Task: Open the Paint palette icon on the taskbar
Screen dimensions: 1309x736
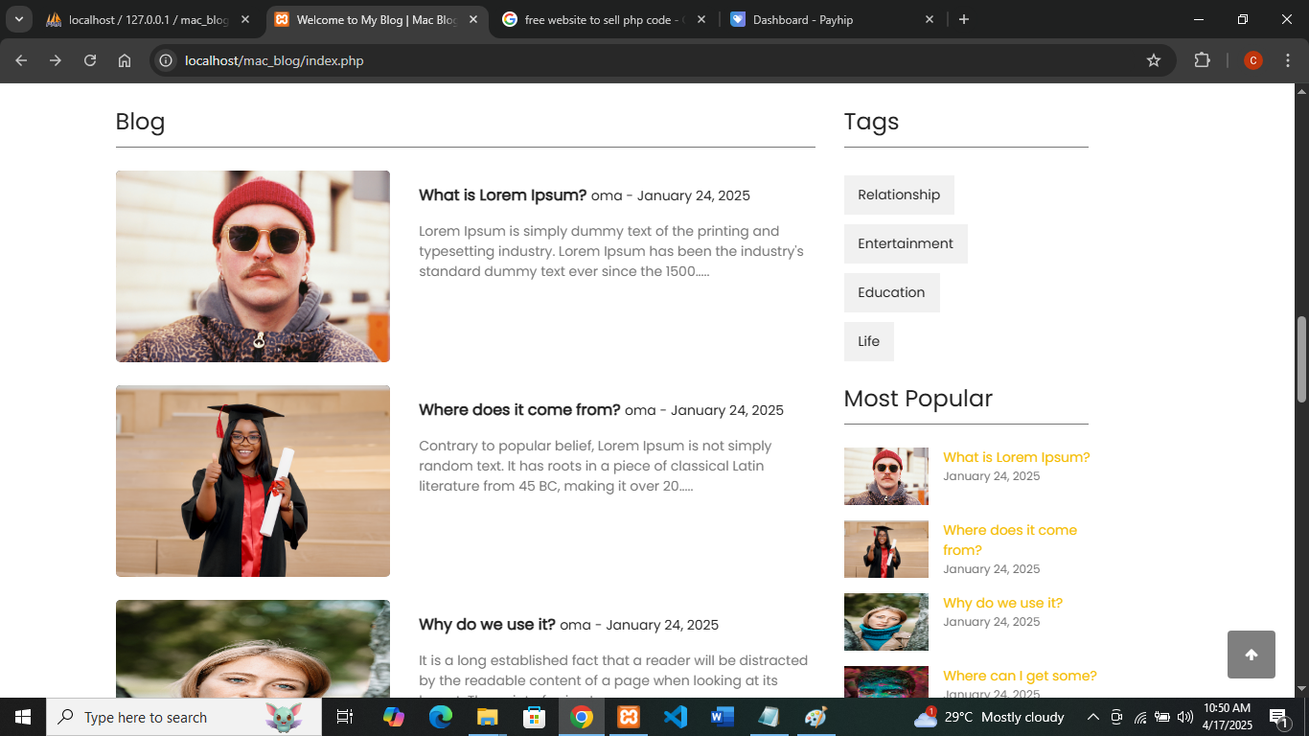Action: coord(816,717)
